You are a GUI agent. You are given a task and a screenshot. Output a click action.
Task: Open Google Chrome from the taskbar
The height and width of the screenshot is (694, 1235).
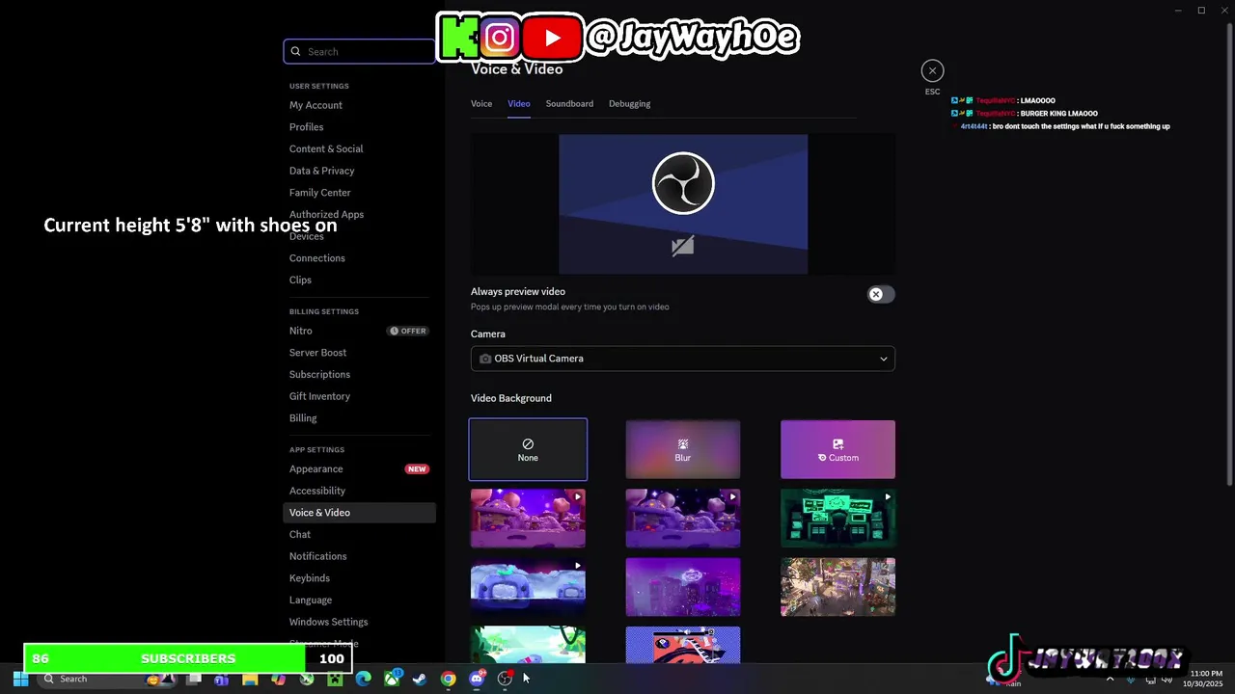click(448, 680)
